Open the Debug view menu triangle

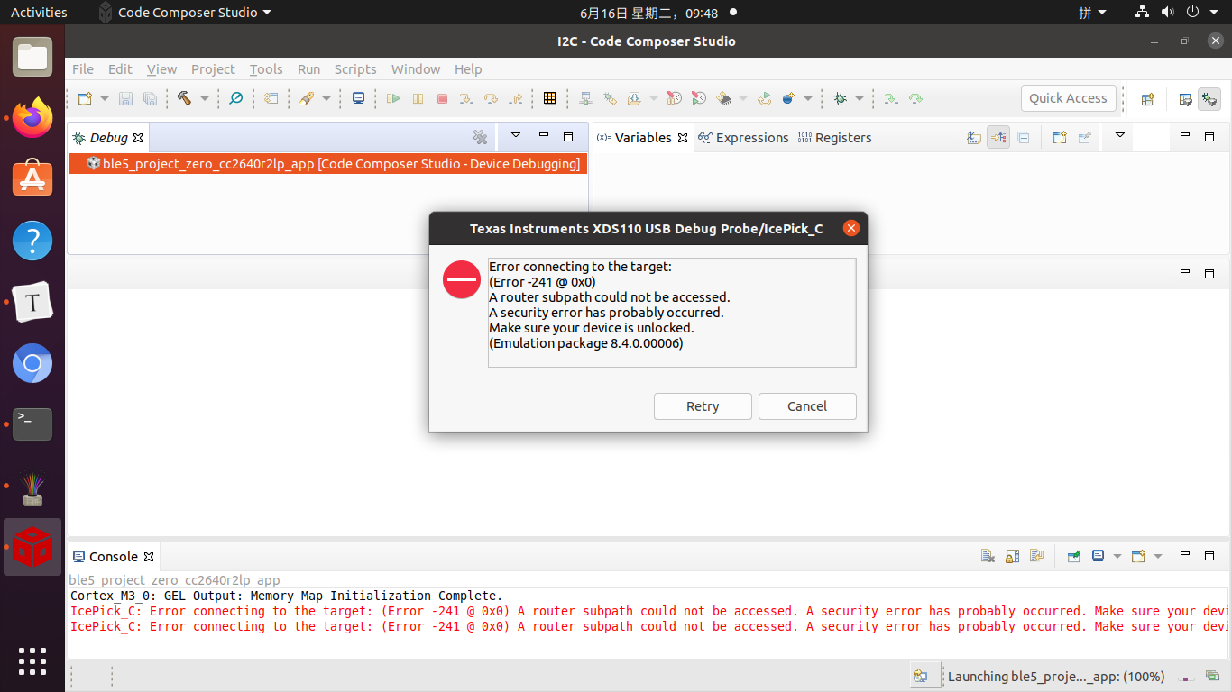coord(516,136)
